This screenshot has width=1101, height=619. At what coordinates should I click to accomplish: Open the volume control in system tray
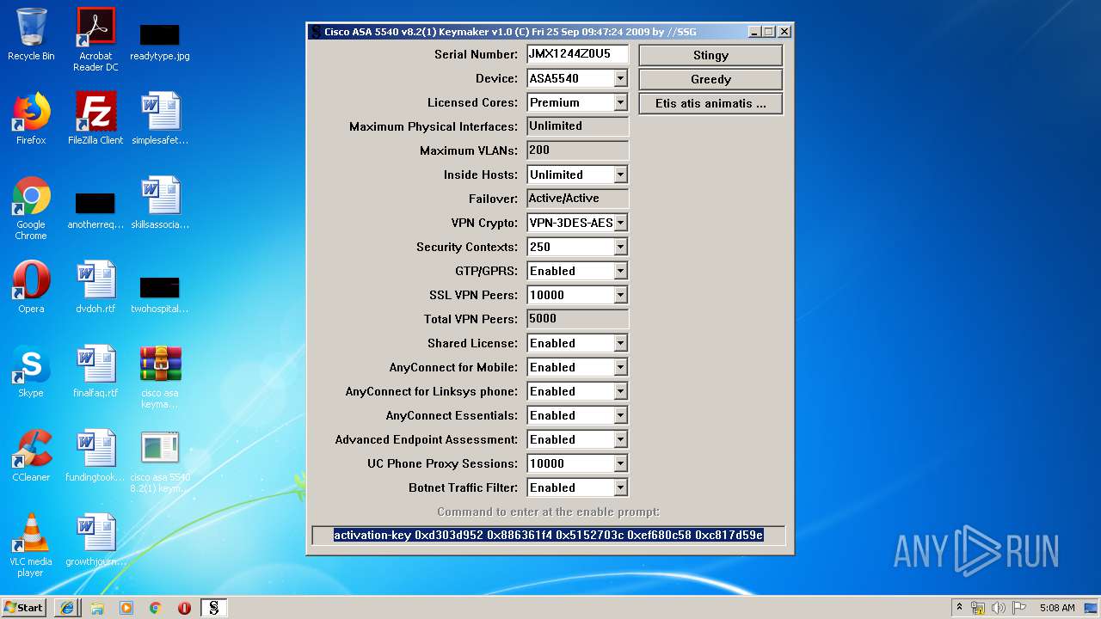pos(999,608)
